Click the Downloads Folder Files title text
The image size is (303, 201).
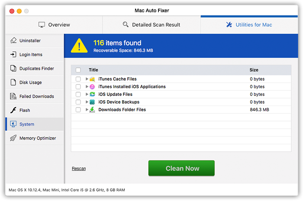pyautogui.click(x=122, y=110)
